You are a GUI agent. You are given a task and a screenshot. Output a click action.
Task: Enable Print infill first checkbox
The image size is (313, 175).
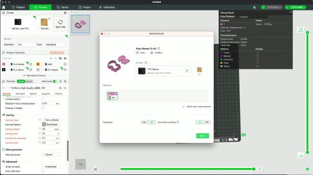pos(43,171)
